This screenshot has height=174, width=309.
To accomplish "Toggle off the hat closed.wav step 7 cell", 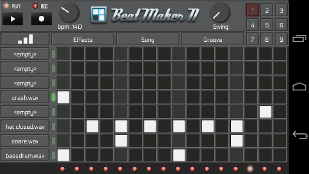I will pos(150,126).
